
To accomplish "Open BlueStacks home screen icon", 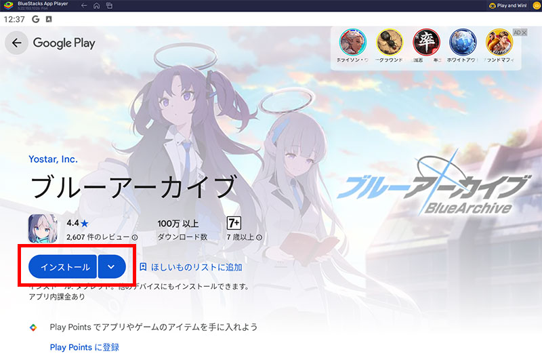I will 97,6.
